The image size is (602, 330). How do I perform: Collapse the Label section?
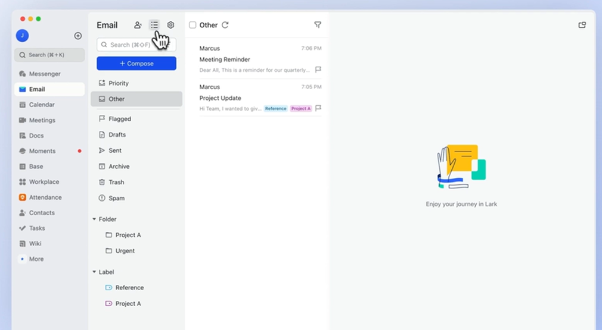(x=94, y=272)
